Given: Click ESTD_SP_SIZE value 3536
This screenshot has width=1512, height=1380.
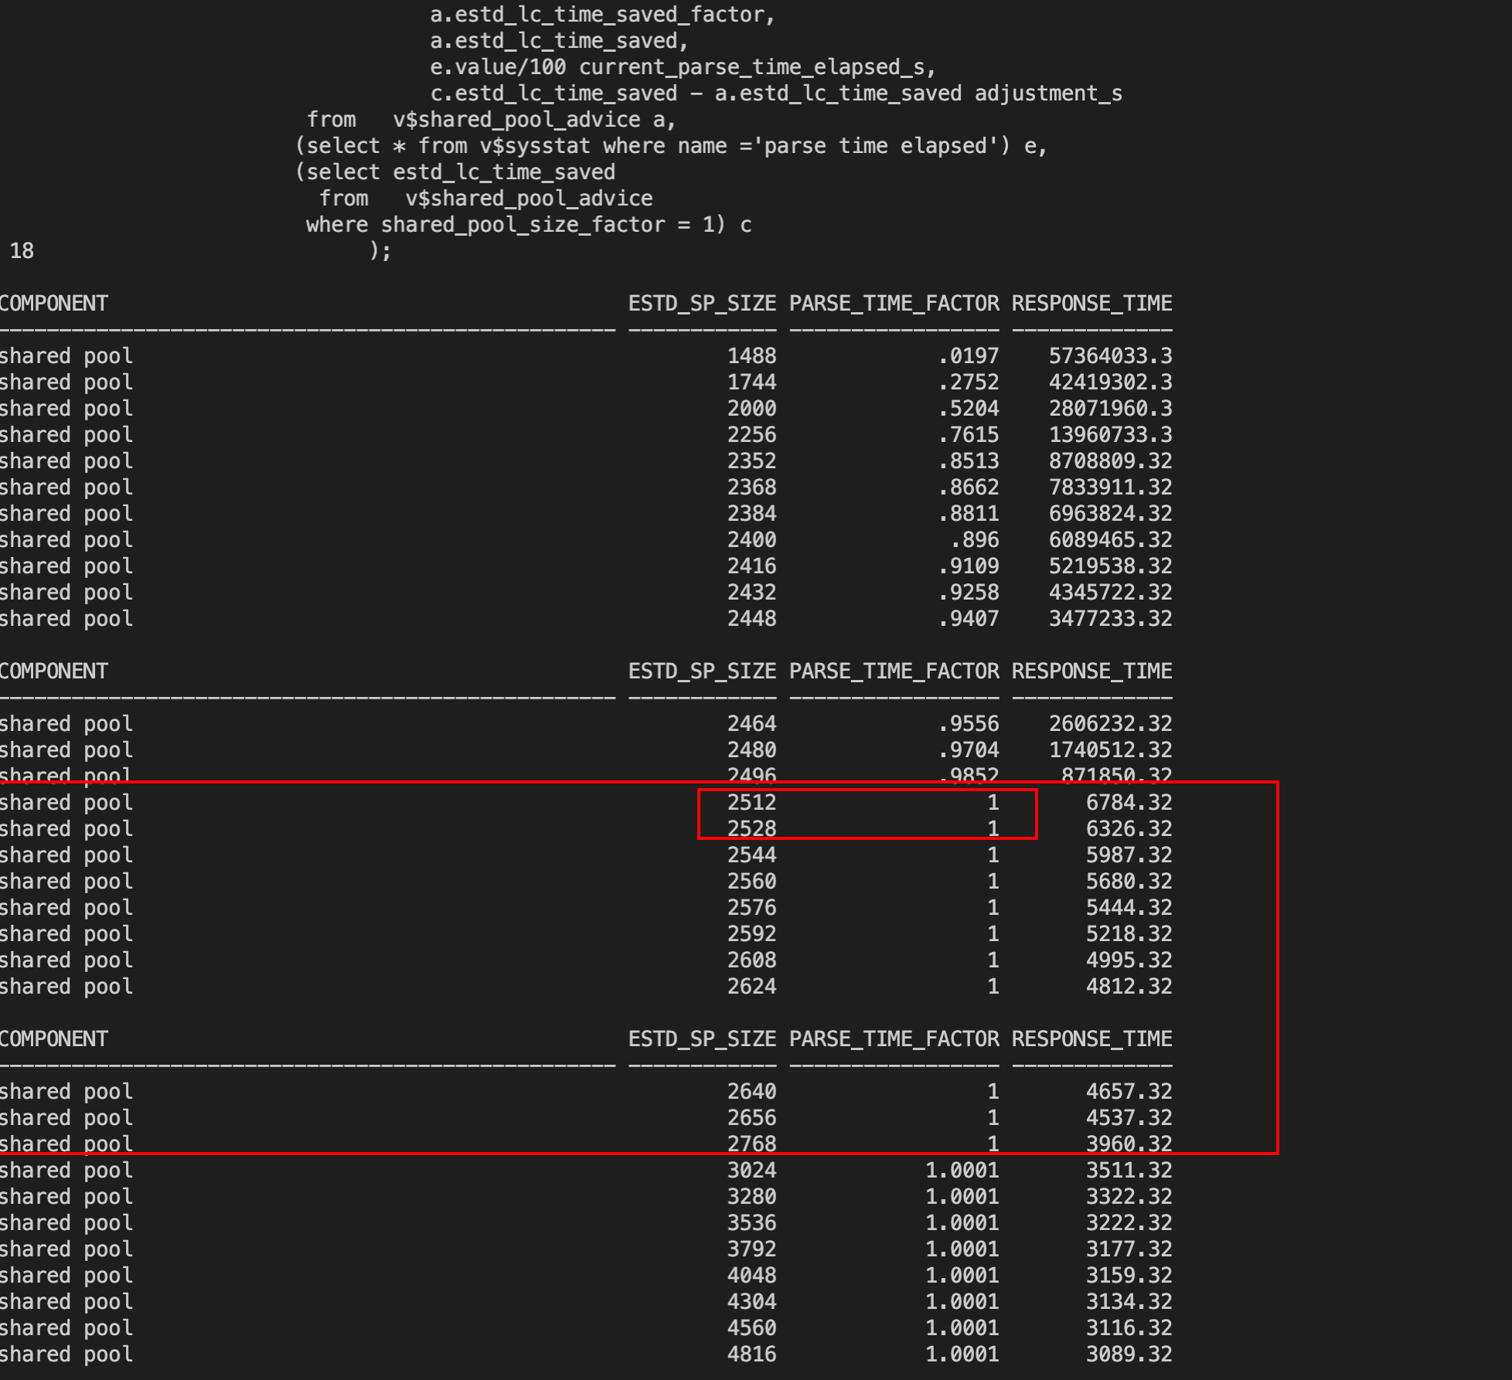Looking at the screenshot, I should (x=751, y=1222).
